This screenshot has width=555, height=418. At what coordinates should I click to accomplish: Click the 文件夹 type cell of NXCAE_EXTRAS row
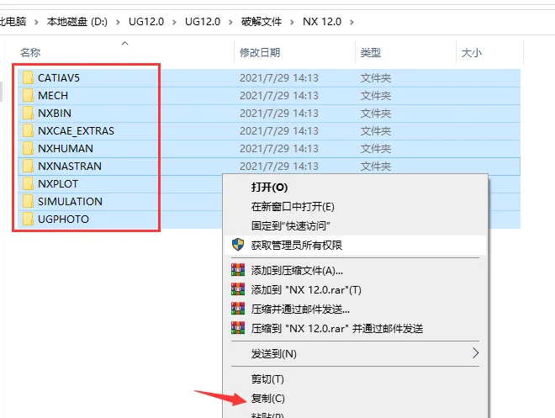pyautogui.click(x=376, y=131)
